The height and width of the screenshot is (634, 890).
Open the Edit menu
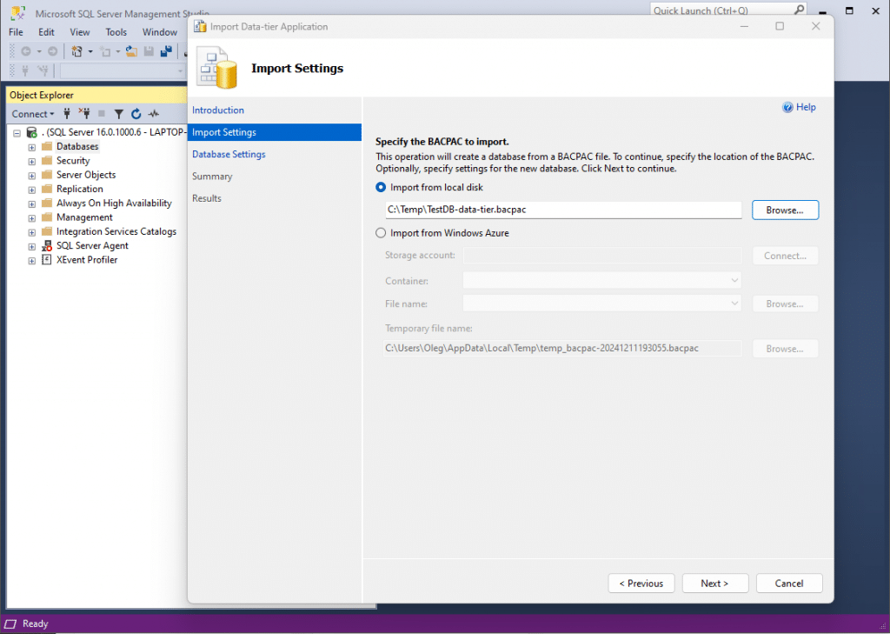tap(47, 32)
